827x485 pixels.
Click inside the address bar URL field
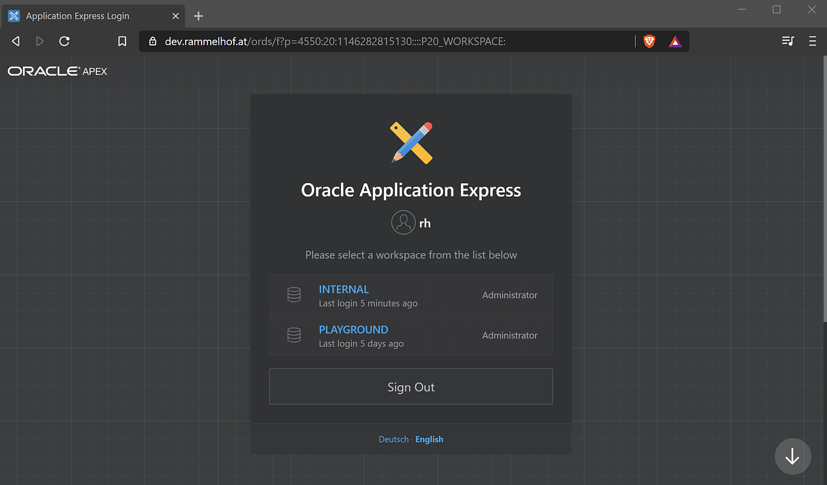click(x=365, y=41)
